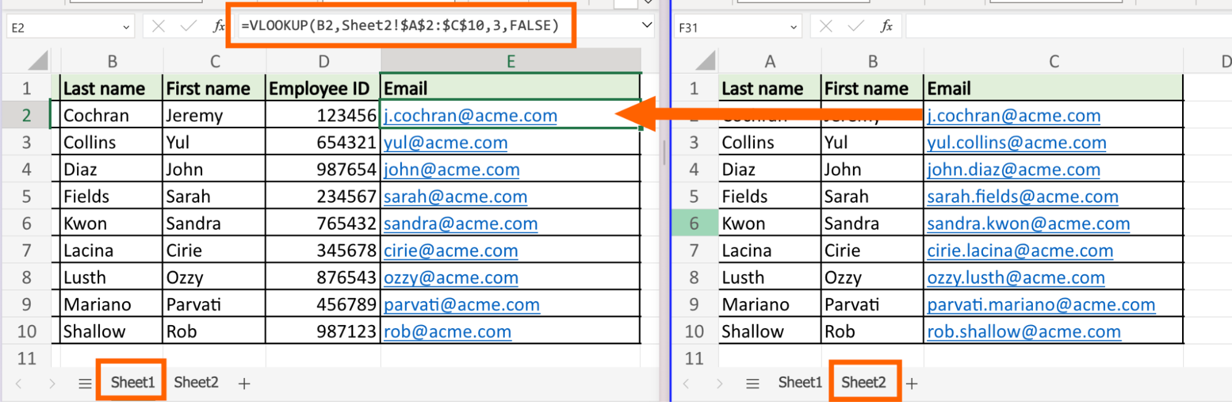Open the all-sheets list icon beside the highlighted Sheet1 tab

85,384
